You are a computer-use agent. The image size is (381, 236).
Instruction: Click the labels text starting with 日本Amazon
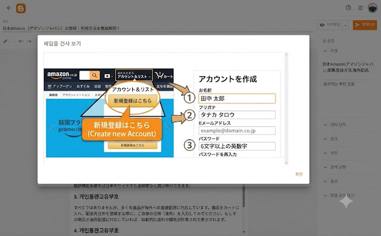coord(348,67)
